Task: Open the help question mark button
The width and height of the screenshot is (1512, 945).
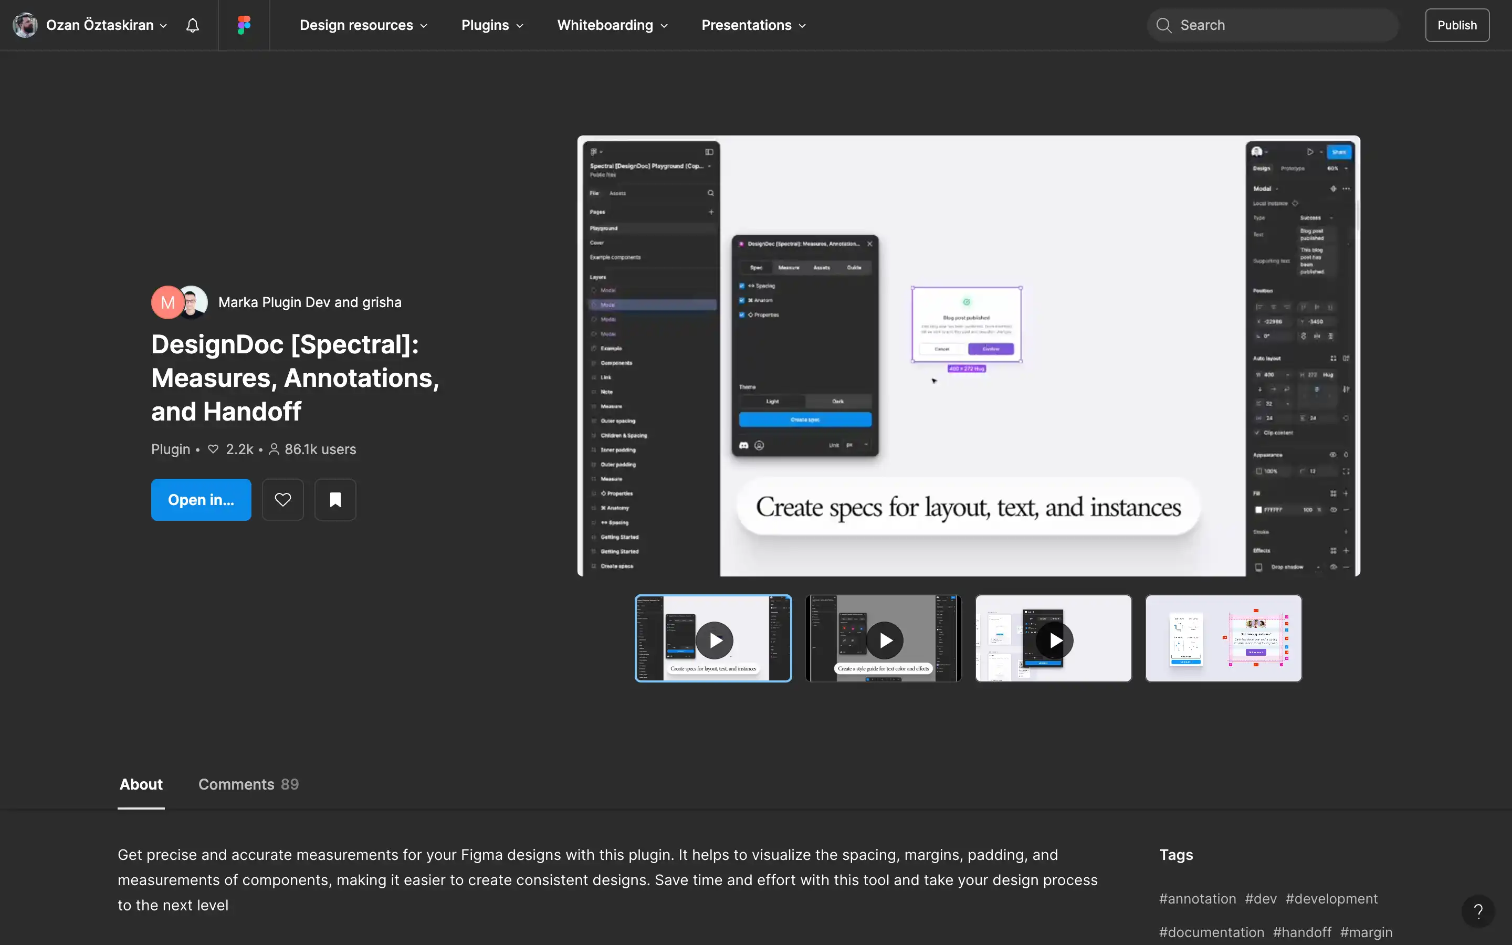Action: 1478,911
